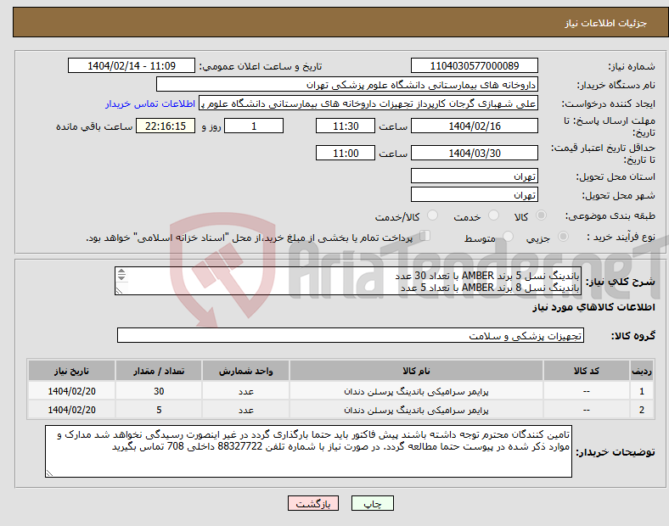The image size is (669, 526).
Task: Click the scroll up arrow in شرح کلی نیاز
Action: tap(121, 271)
